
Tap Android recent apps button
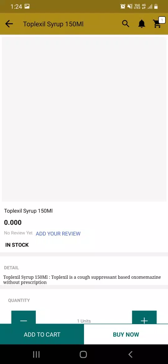click(36, 354)
